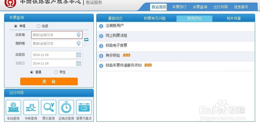The width and height of the screenshot is (260, 127).
Task: Click the 车站查询 label text
Action: [13, 118]
